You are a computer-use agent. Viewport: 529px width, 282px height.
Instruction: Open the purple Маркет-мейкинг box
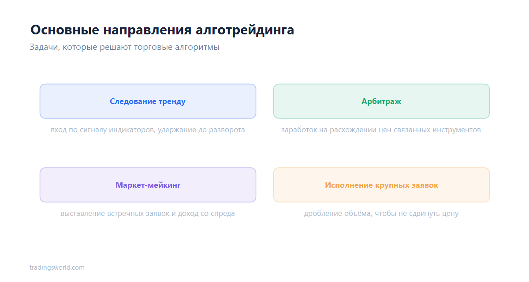click(x=148, y=185)
